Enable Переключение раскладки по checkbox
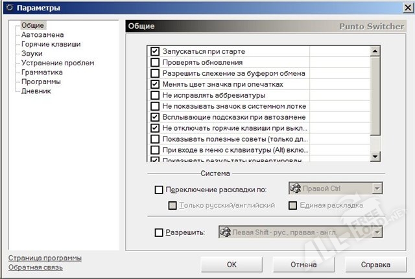The width and height of the screenshot is (415, 279). tap(159, 190)
